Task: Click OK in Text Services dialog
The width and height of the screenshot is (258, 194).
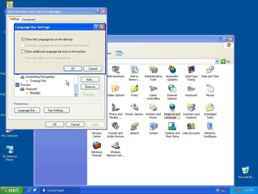Action: coord(55,124)
